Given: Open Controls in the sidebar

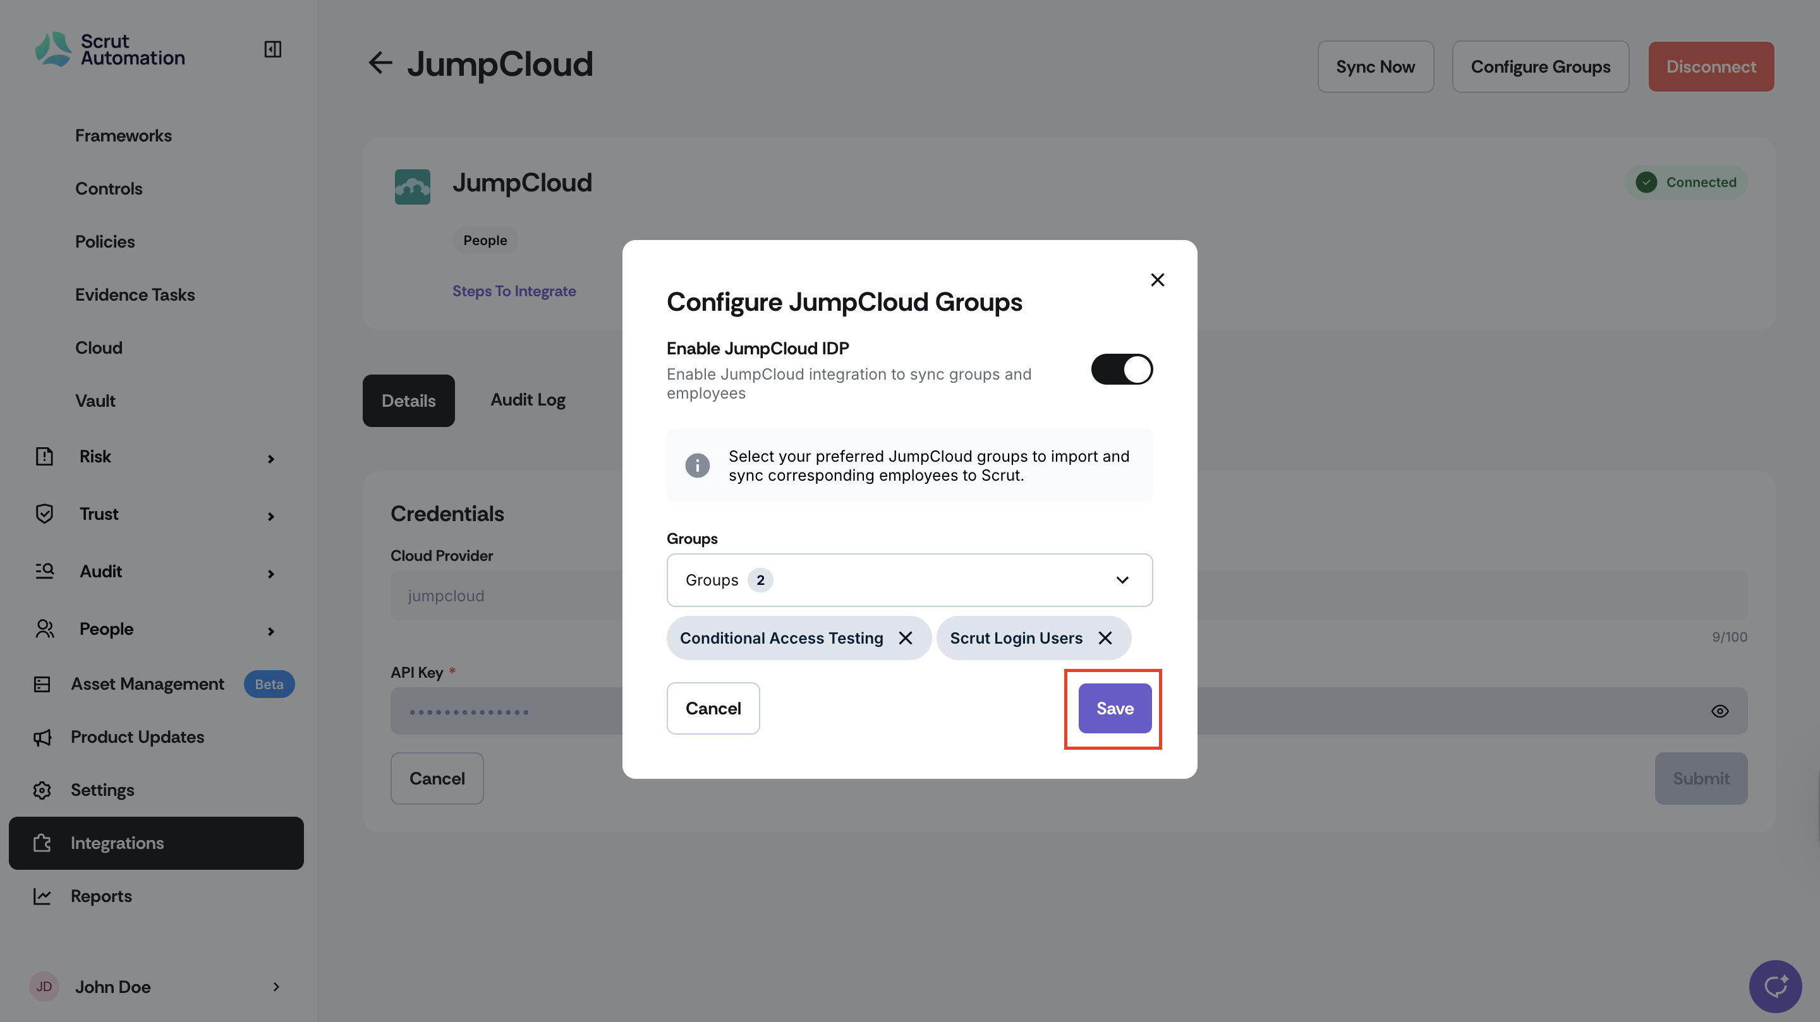Looking at the screenshot, I should pyautogui.click(x=109, y=189).
